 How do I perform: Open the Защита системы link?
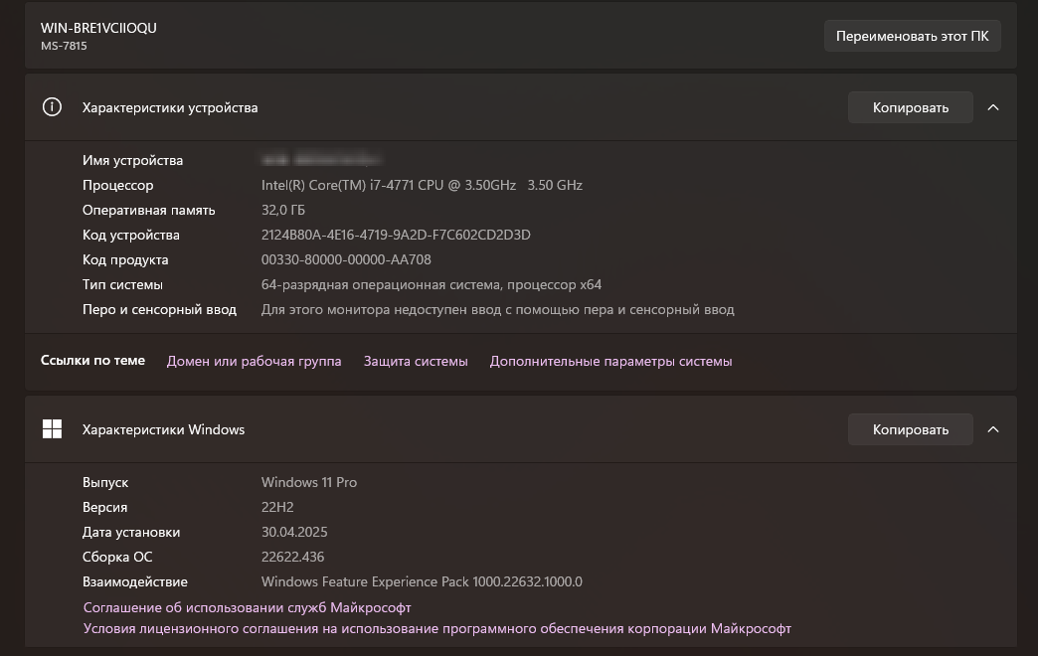(416, 361)
